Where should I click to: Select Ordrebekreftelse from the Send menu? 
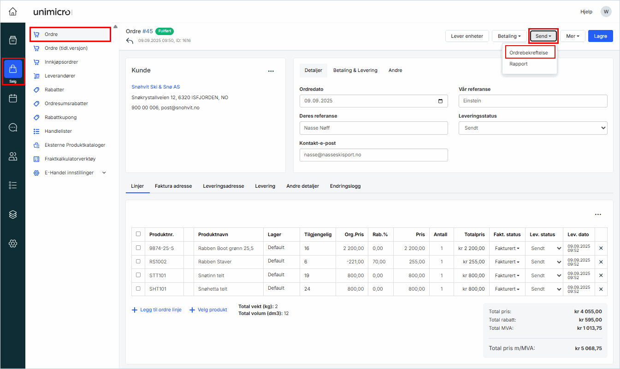pyautogui.click(x=529, y=53)
